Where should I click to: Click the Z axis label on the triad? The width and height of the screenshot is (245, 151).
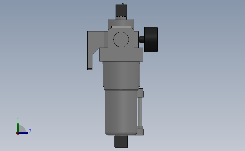(x=30, y=131)
